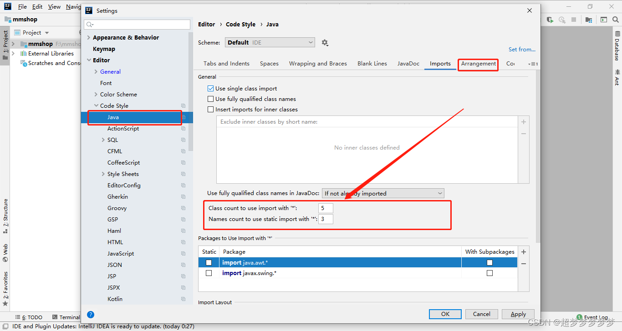Open the Scheme Default dropdown
The height and width of the screenshot is (331, 622).
[270, 42]
